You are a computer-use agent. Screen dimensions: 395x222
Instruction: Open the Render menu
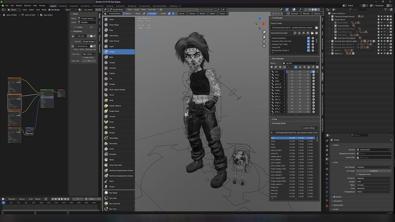19,5
